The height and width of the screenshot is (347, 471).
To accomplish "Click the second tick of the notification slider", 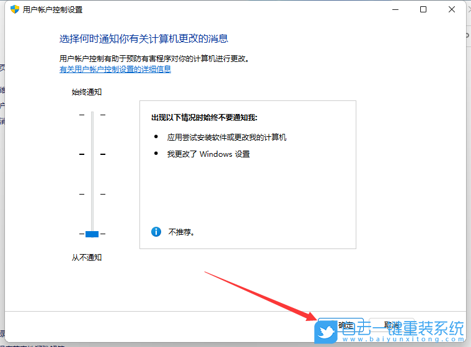I will point(92,154).
